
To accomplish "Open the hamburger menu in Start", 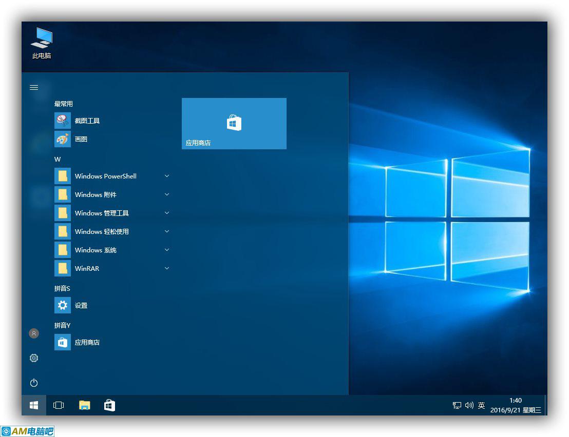I will [x=34, y=87].
